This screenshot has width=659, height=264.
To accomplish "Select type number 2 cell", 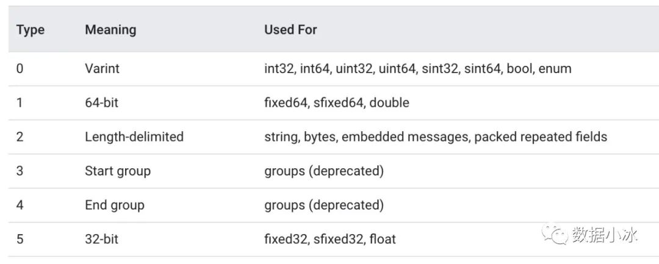I will click(x=20, y=137).
